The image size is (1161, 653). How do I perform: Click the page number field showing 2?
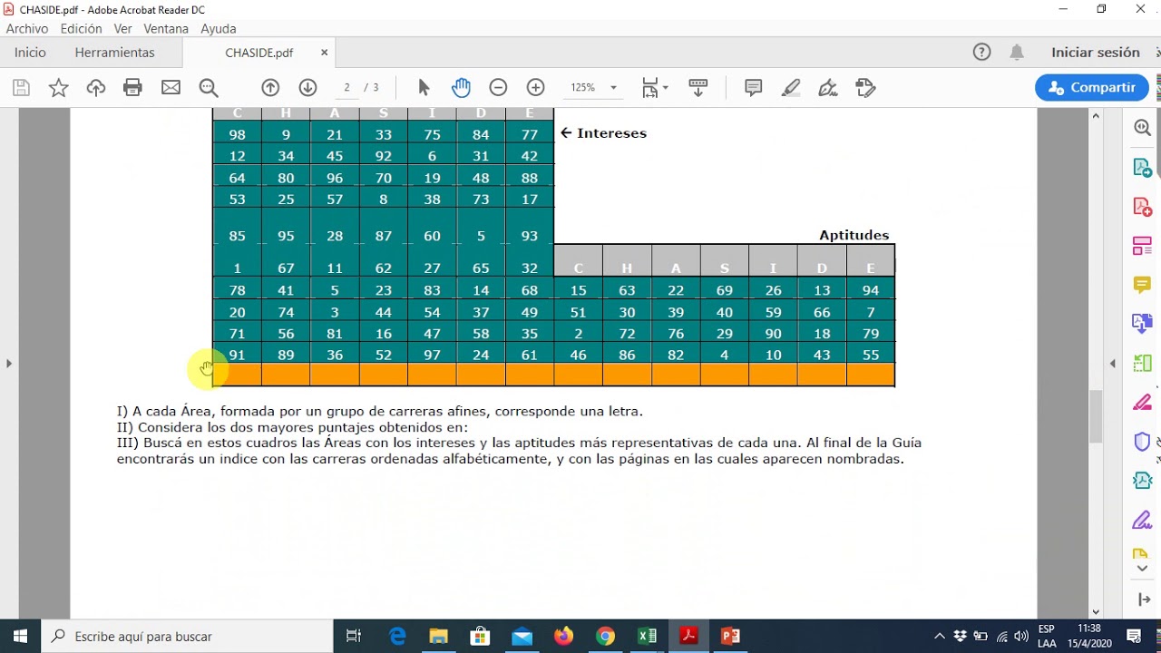(x=346, y=88)
